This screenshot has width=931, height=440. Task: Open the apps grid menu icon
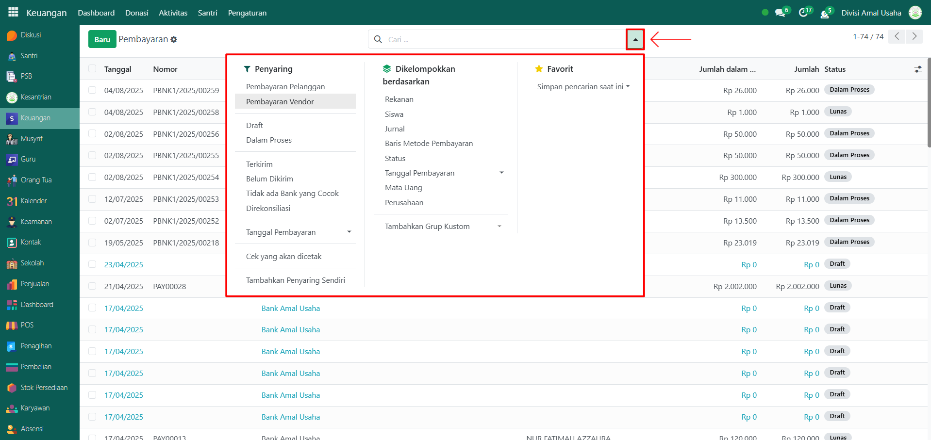tap(13, 12)
